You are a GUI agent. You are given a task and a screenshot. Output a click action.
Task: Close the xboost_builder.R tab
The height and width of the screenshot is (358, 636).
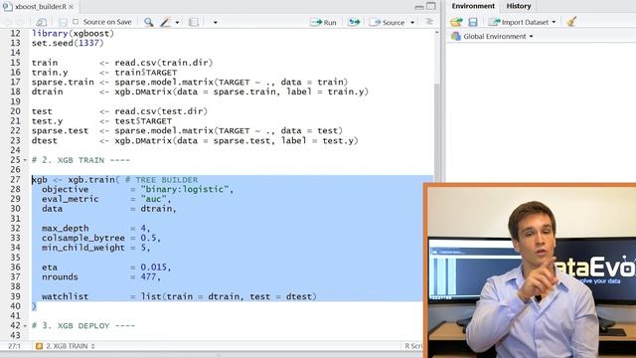72,7
